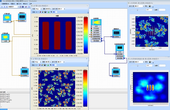Click 复合图像 output port on 光场相机 node
170x110 pixels.
pos(96,41)
